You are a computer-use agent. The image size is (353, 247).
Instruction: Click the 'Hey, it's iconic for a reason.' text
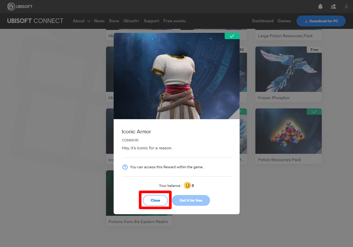pyautogui.click(x=147, y=148)
